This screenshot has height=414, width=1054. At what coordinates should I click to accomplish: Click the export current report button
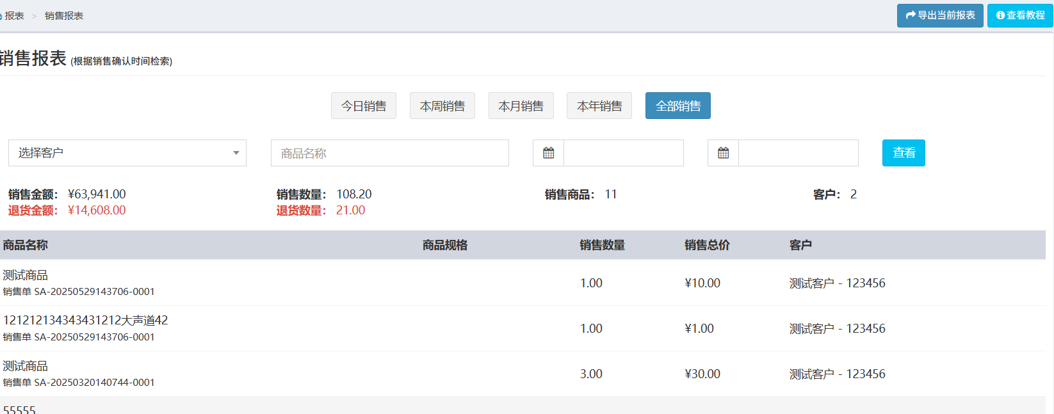tap(939, 15)
